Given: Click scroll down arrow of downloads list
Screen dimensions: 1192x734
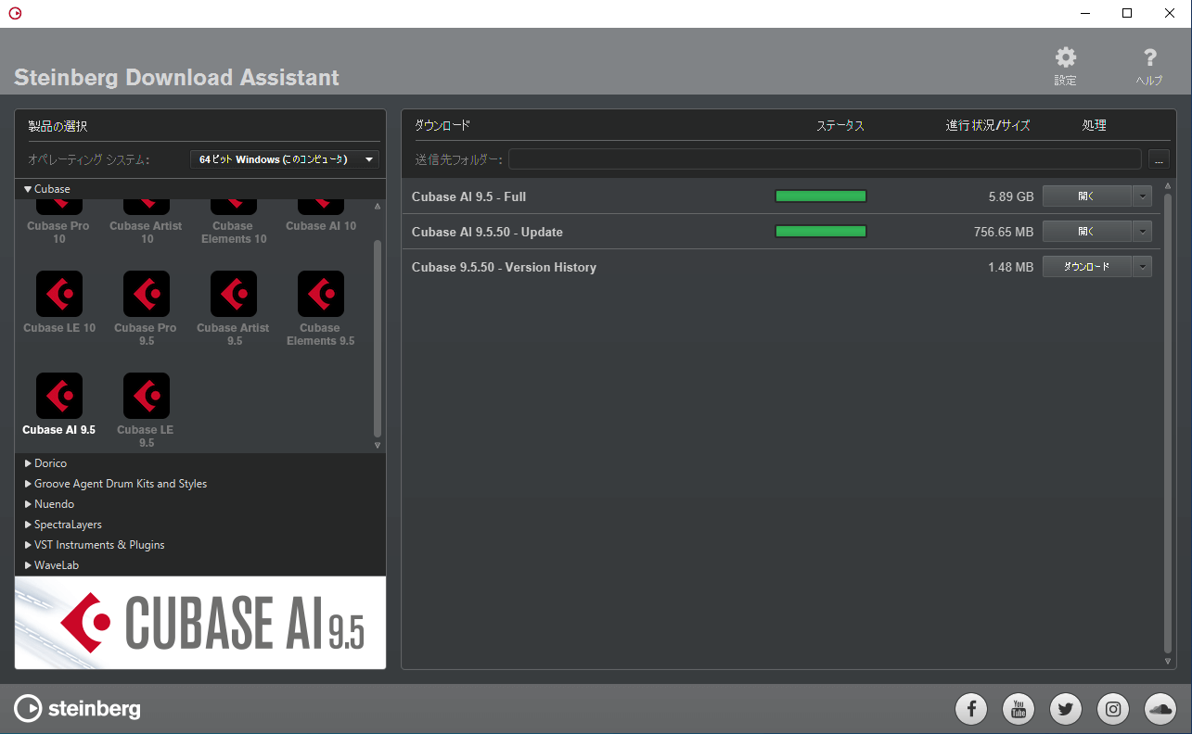Looking at the screenshot, I should (1167, 661).
